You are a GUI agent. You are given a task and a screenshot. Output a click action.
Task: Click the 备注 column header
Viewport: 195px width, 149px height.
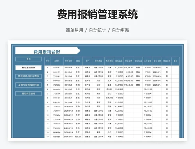point(175,61)
